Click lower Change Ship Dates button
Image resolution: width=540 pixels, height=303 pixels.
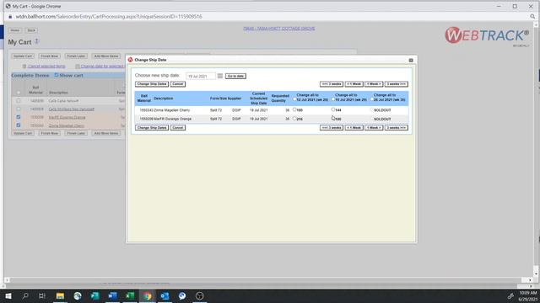click(x=152, y=128)
